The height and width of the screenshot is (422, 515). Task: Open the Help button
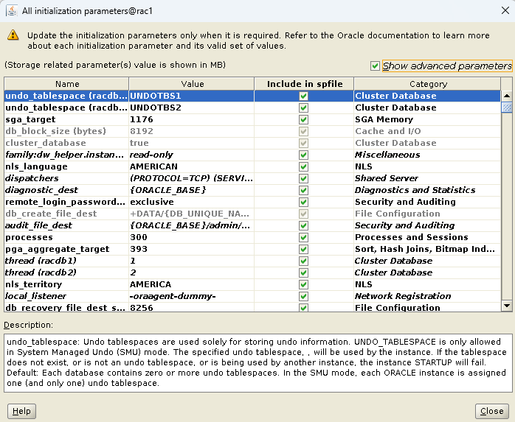tap(21, 411)
